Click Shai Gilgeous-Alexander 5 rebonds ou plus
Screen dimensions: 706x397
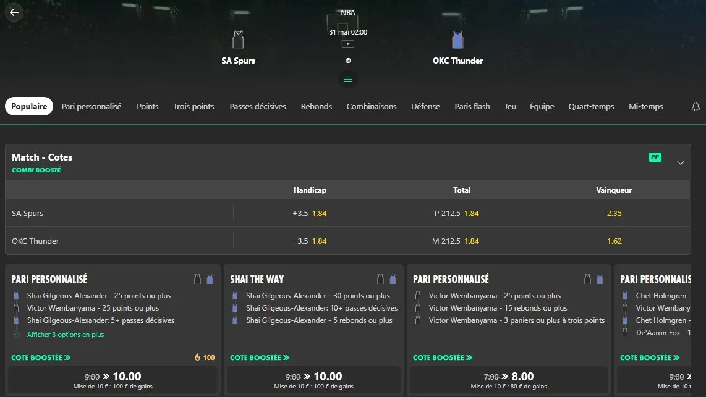319,320
